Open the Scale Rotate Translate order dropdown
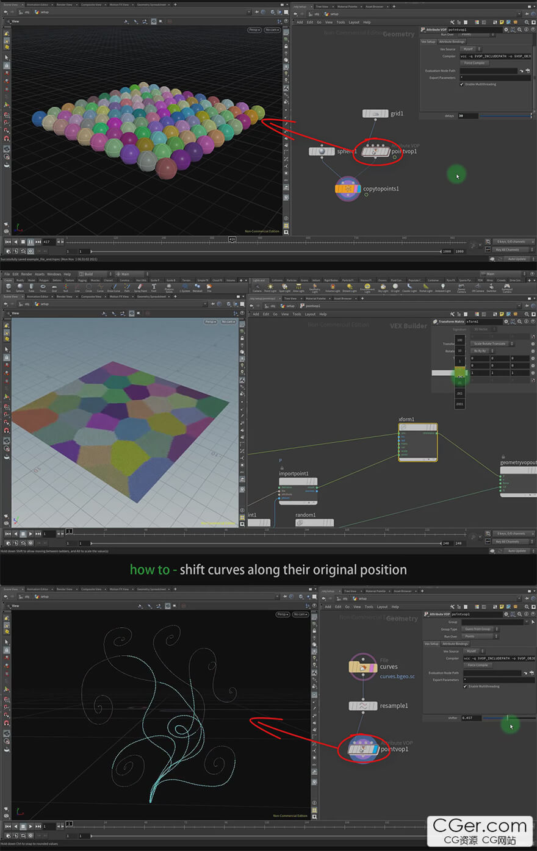 tap(492, 343)
